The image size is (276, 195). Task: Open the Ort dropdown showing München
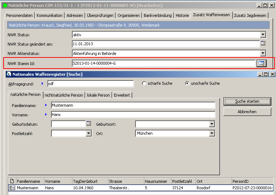[212, 133]
